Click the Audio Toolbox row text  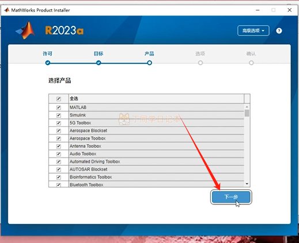(x=83, y=154)
